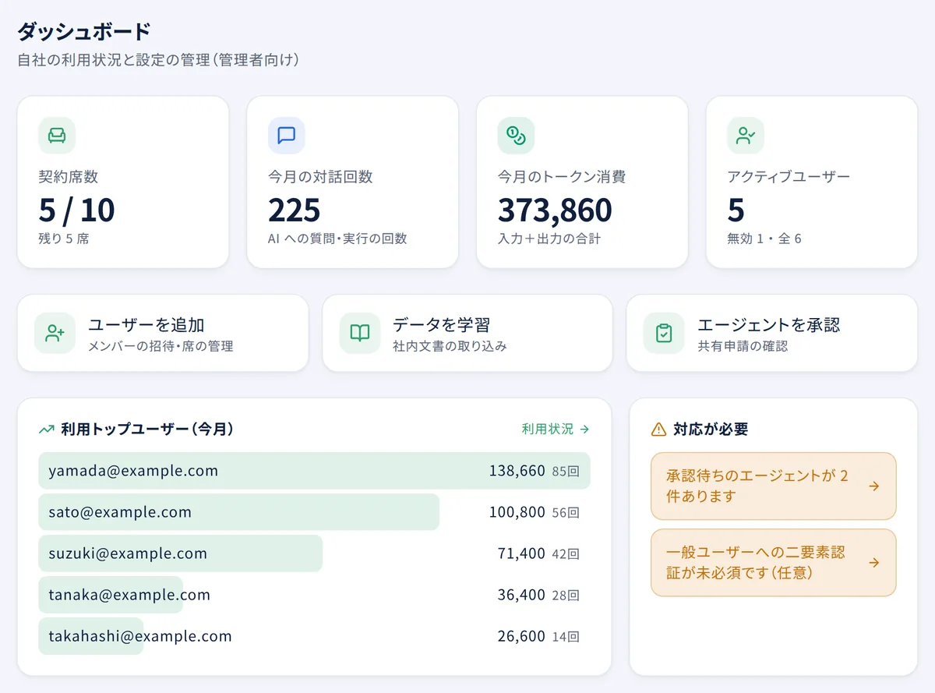Viewport: 935px width, 693px height.
Task: Click the arrow in the 二要素認証 alert
Action: [x=874, y=563]
